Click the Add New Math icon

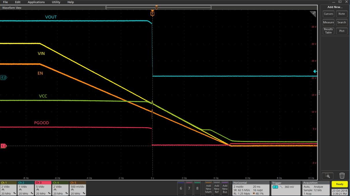(x=208, y=188)
